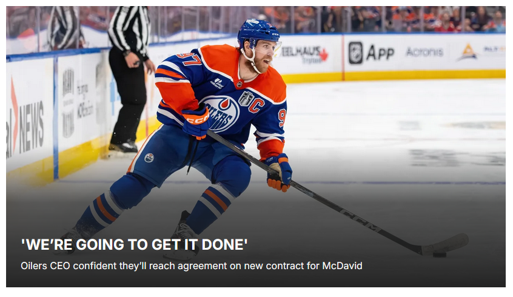Click the red maple leaf on board ad
Viewport: 513px width, 297px height.
323,55
